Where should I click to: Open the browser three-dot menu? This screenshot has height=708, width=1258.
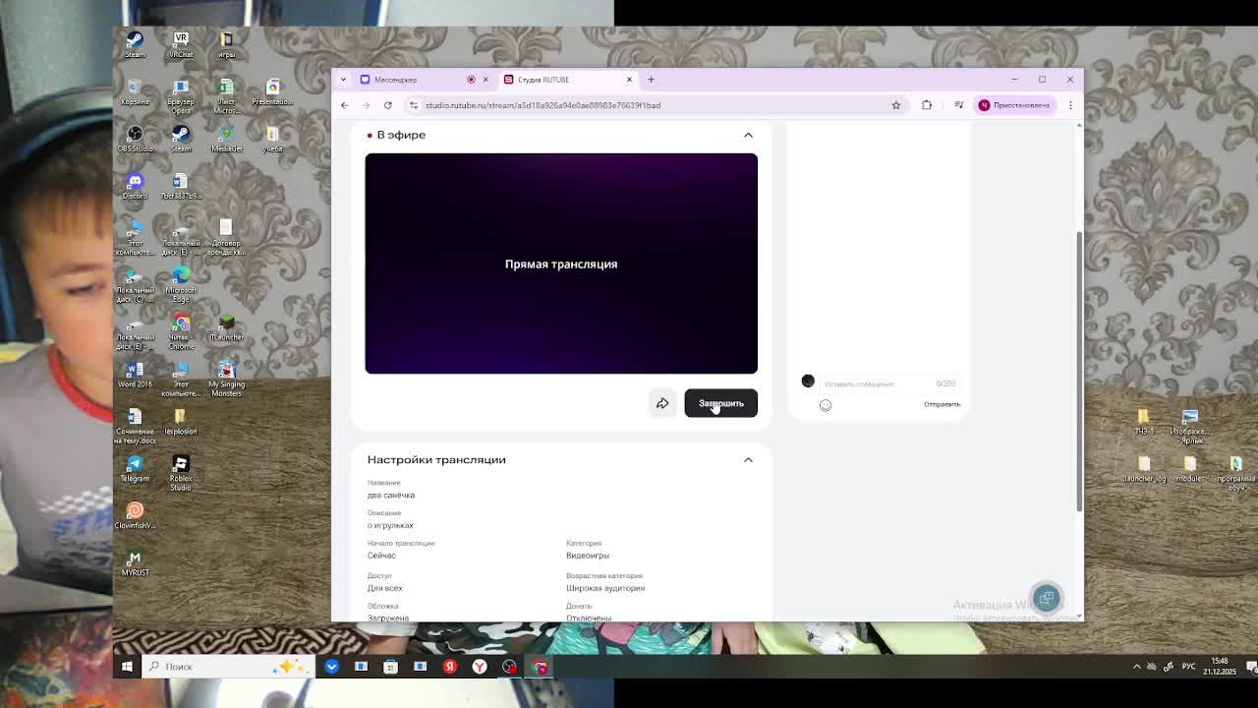[1070, 105]
